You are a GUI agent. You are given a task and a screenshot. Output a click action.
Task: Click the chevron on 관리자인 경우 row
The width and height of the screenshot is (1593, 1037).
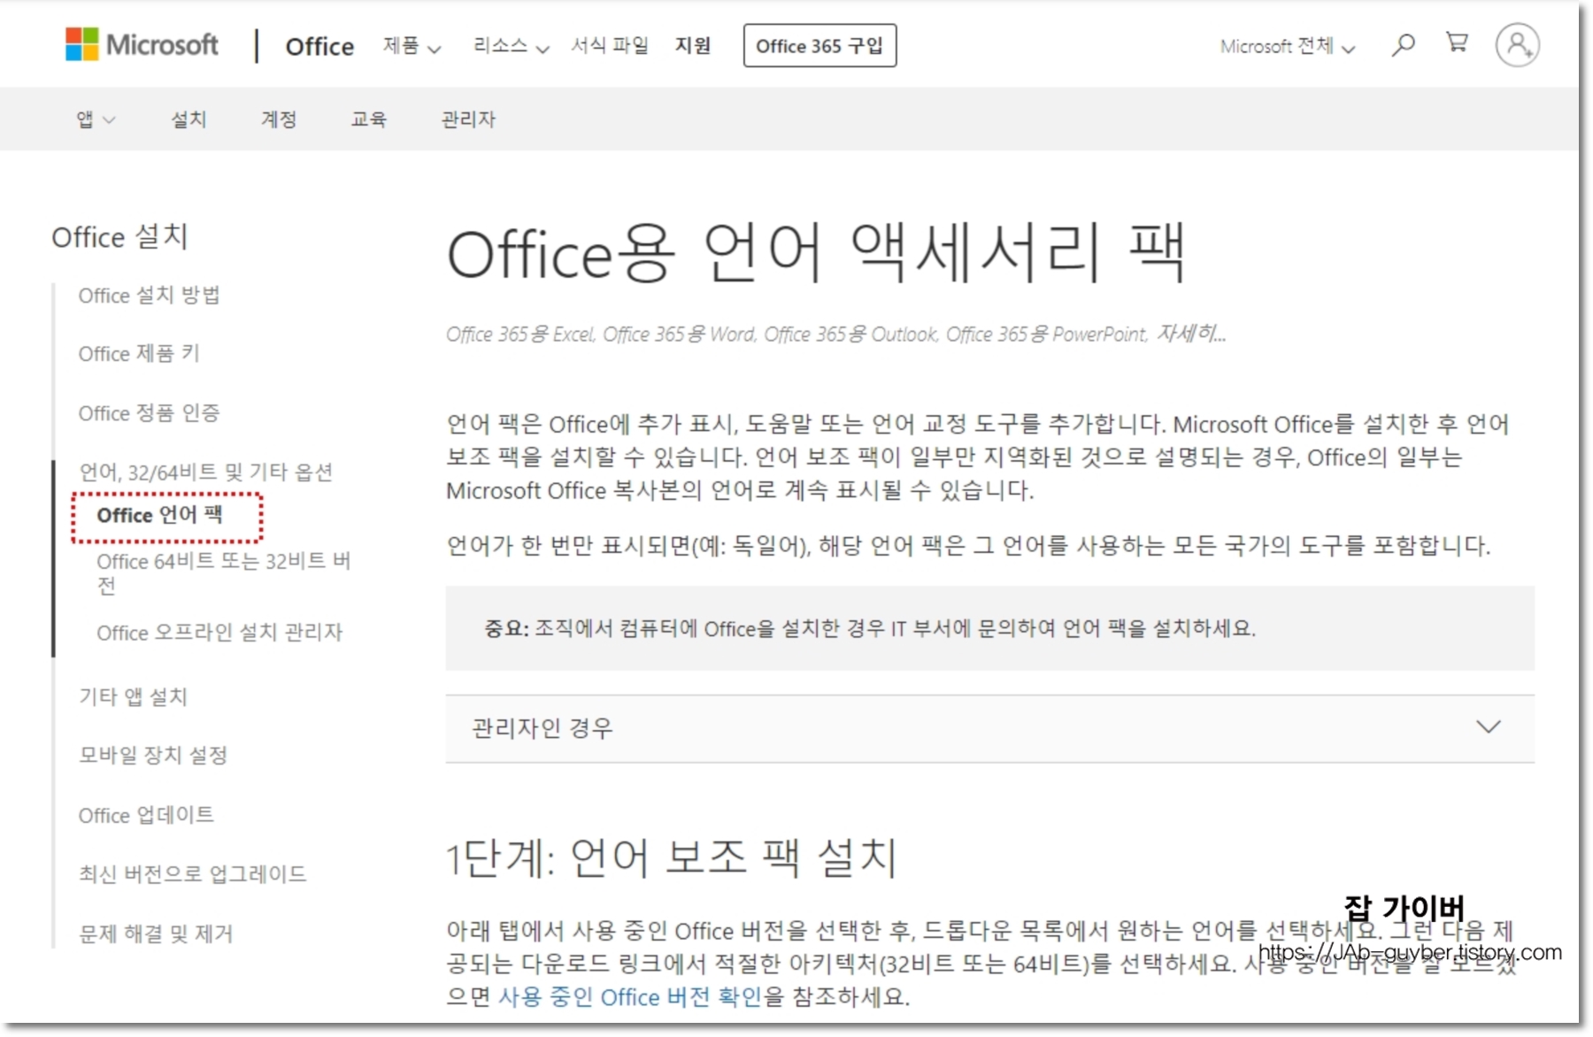click(1489, 727)
